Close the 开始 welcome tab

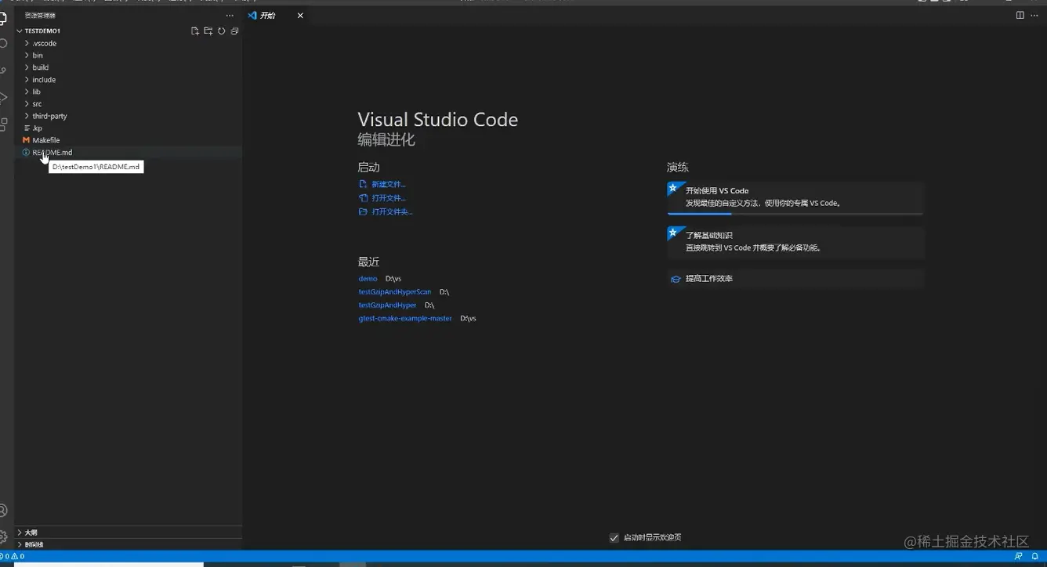coord(300,16)
